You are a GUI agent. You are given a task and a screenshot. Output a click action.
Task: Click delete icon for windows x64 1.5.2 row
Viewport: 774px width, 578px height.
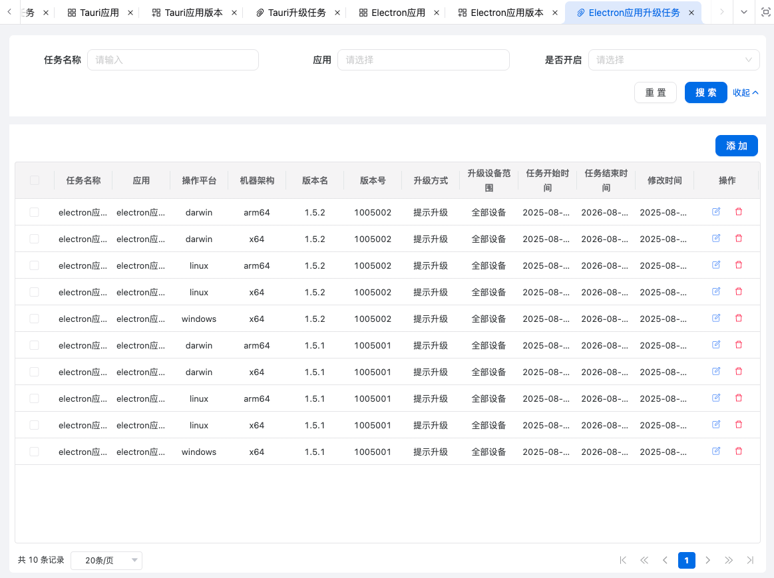click(738, 318)
